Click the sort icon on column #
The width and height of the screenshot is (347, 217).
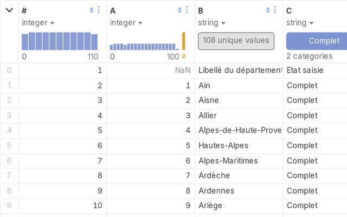pyautogui.click(x=92, y=10)
